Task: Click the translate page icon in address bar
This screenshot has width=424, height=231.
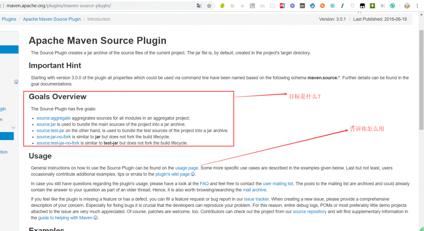Action: tap(199, 5)
